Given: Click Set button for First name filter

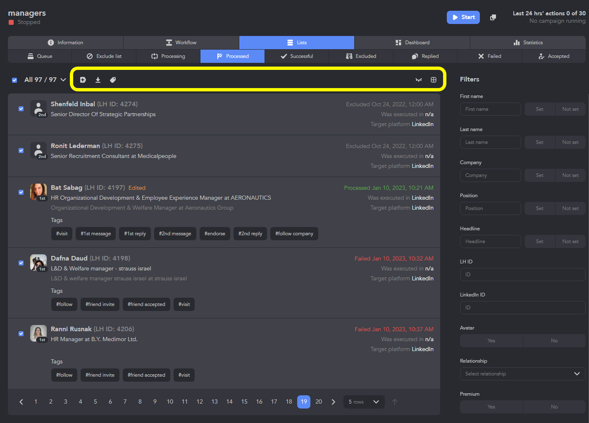Looking at the screenshot, I should tap(539, 109).
